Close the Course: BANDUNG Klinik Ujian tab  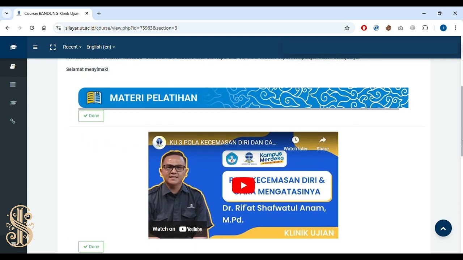pyautogui.click(x=87, y=13)
